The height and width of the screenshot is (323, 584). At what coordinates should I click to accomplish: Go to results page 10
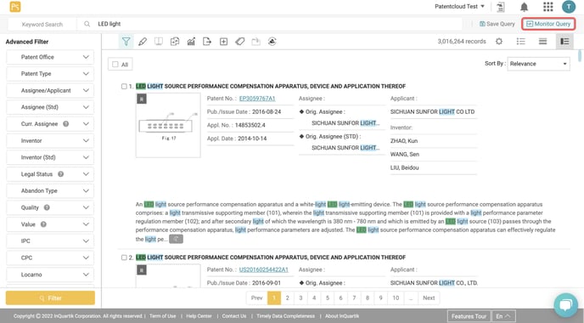pyautogui.click(x=396, y=298)
